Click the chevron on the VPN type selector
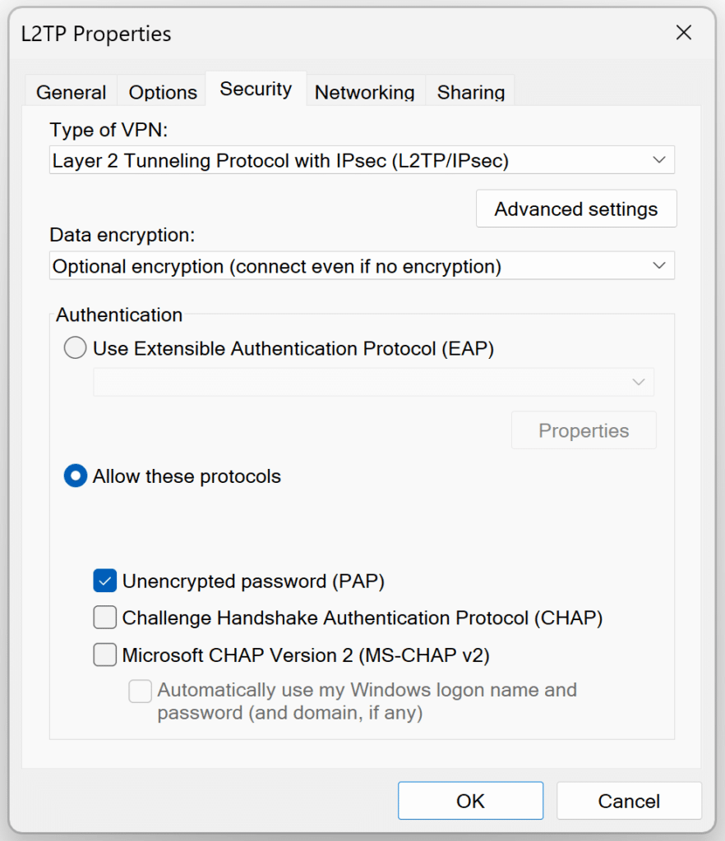 pos(658,160)
